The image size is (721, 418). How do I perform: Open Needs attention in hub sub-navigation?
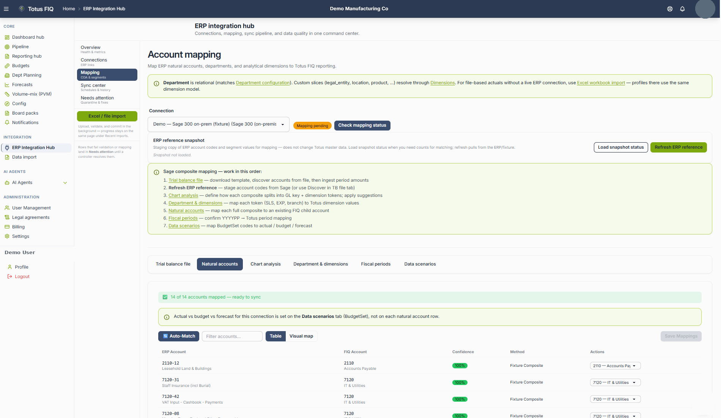(x=107, y=100)
